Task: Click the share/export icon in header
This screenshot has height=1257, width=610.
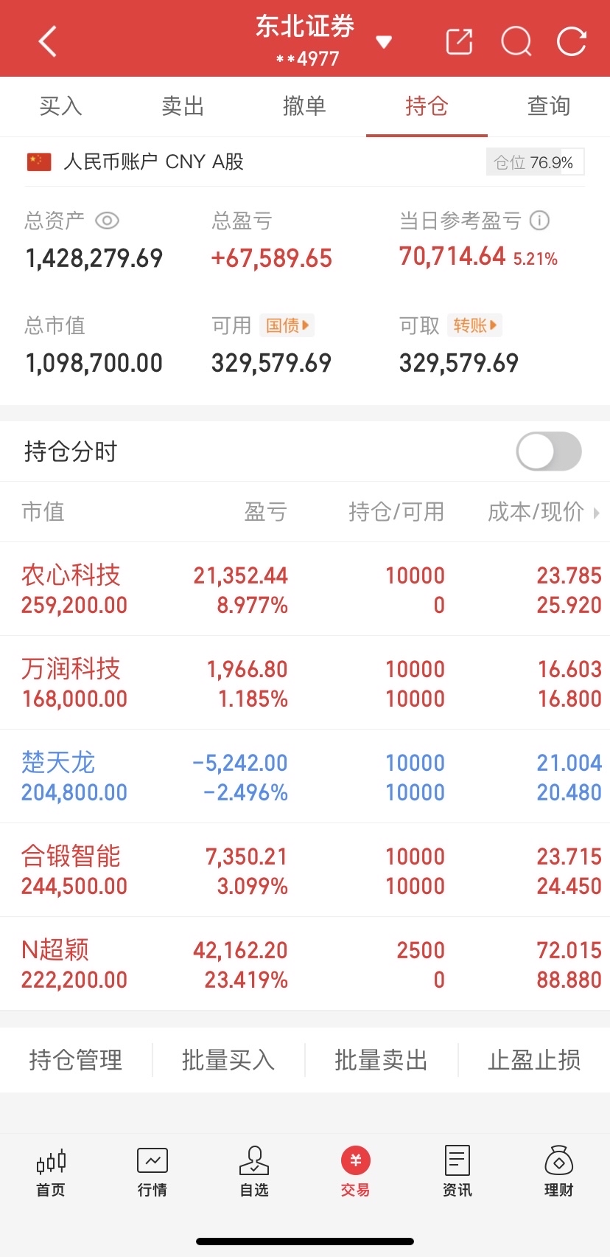Action: coord(459,41)
